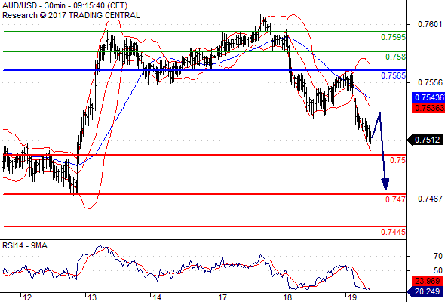Click the black 0.7512 current price tag

(425, 140)
